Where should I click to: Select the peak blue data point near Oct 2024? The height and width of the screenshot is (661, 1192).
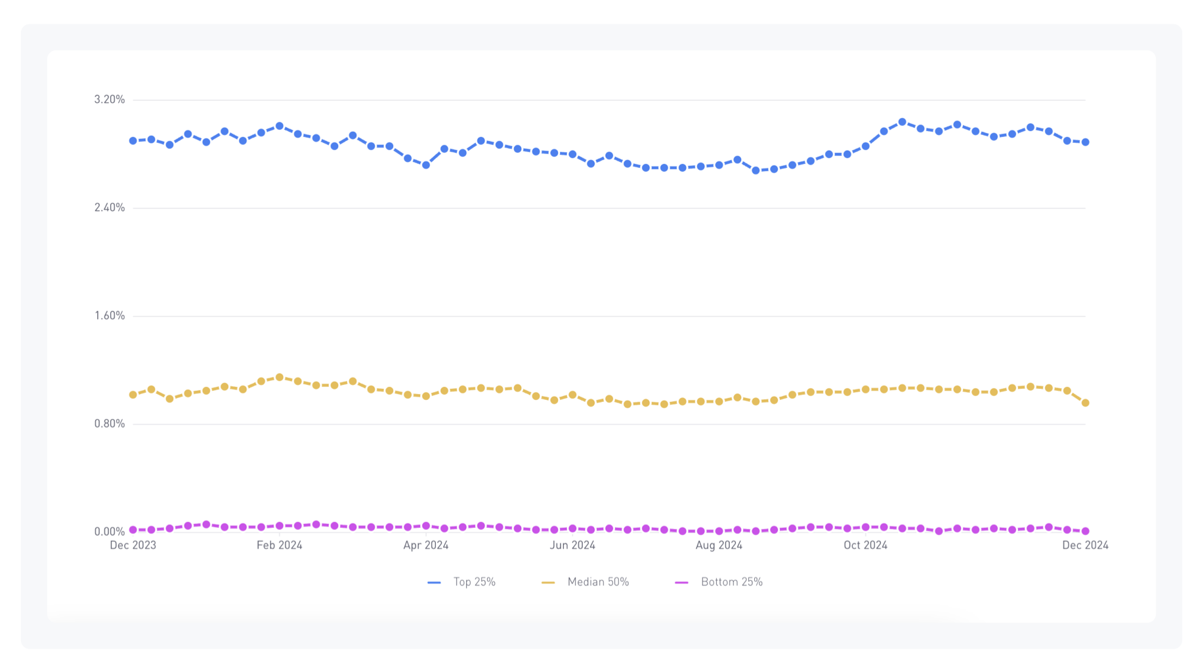click(902, 122)
